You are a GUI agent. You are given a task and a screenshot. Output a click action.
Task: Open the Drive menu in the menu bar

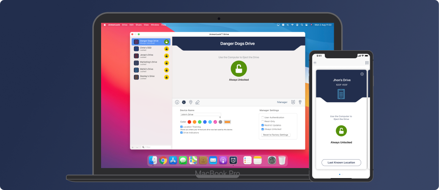125,25
